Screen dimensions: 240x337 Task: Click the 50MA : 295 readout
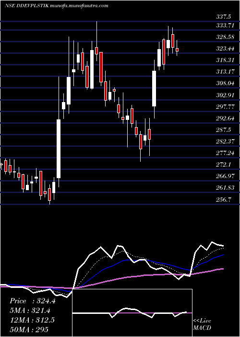(x=29, y=329)
